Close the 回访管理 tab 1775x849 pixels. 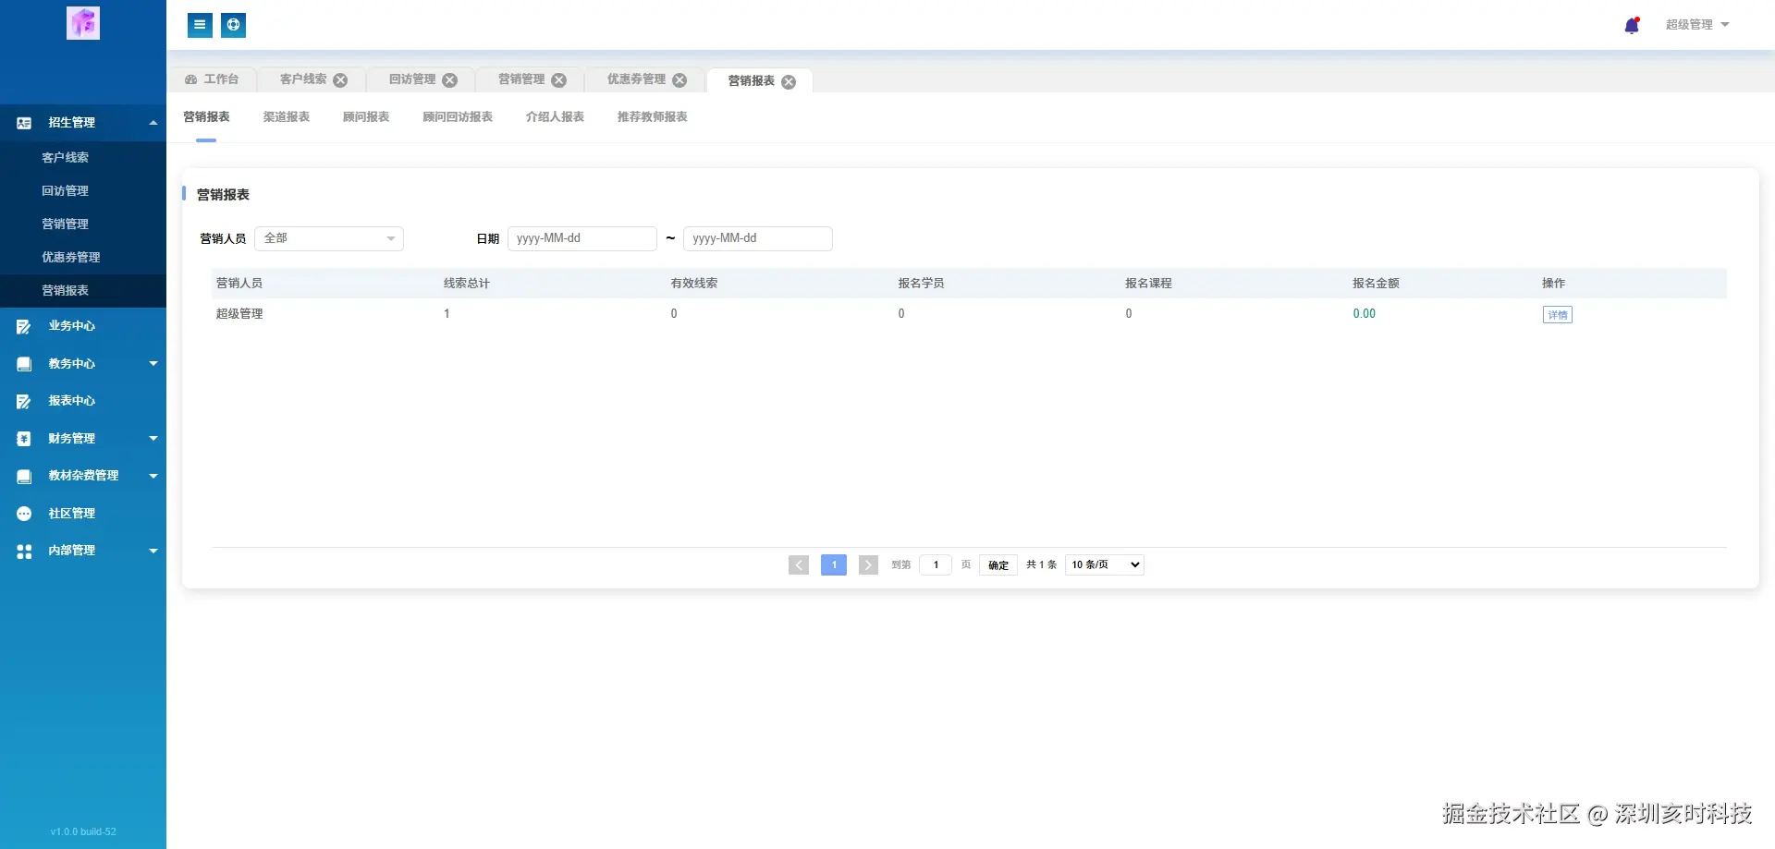449,80
